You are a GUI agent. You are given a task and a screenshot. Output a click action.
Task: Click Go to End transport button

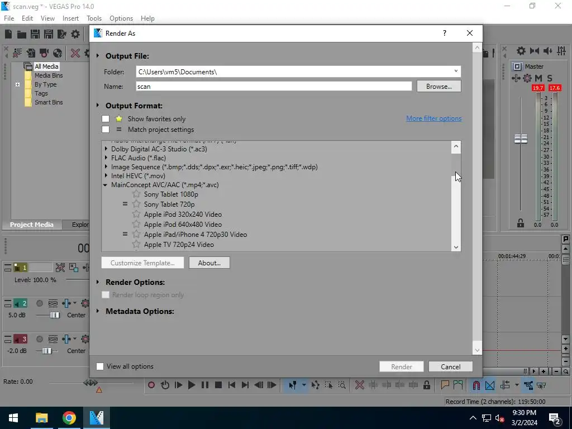pyautogui.click(x=245, y=385)
